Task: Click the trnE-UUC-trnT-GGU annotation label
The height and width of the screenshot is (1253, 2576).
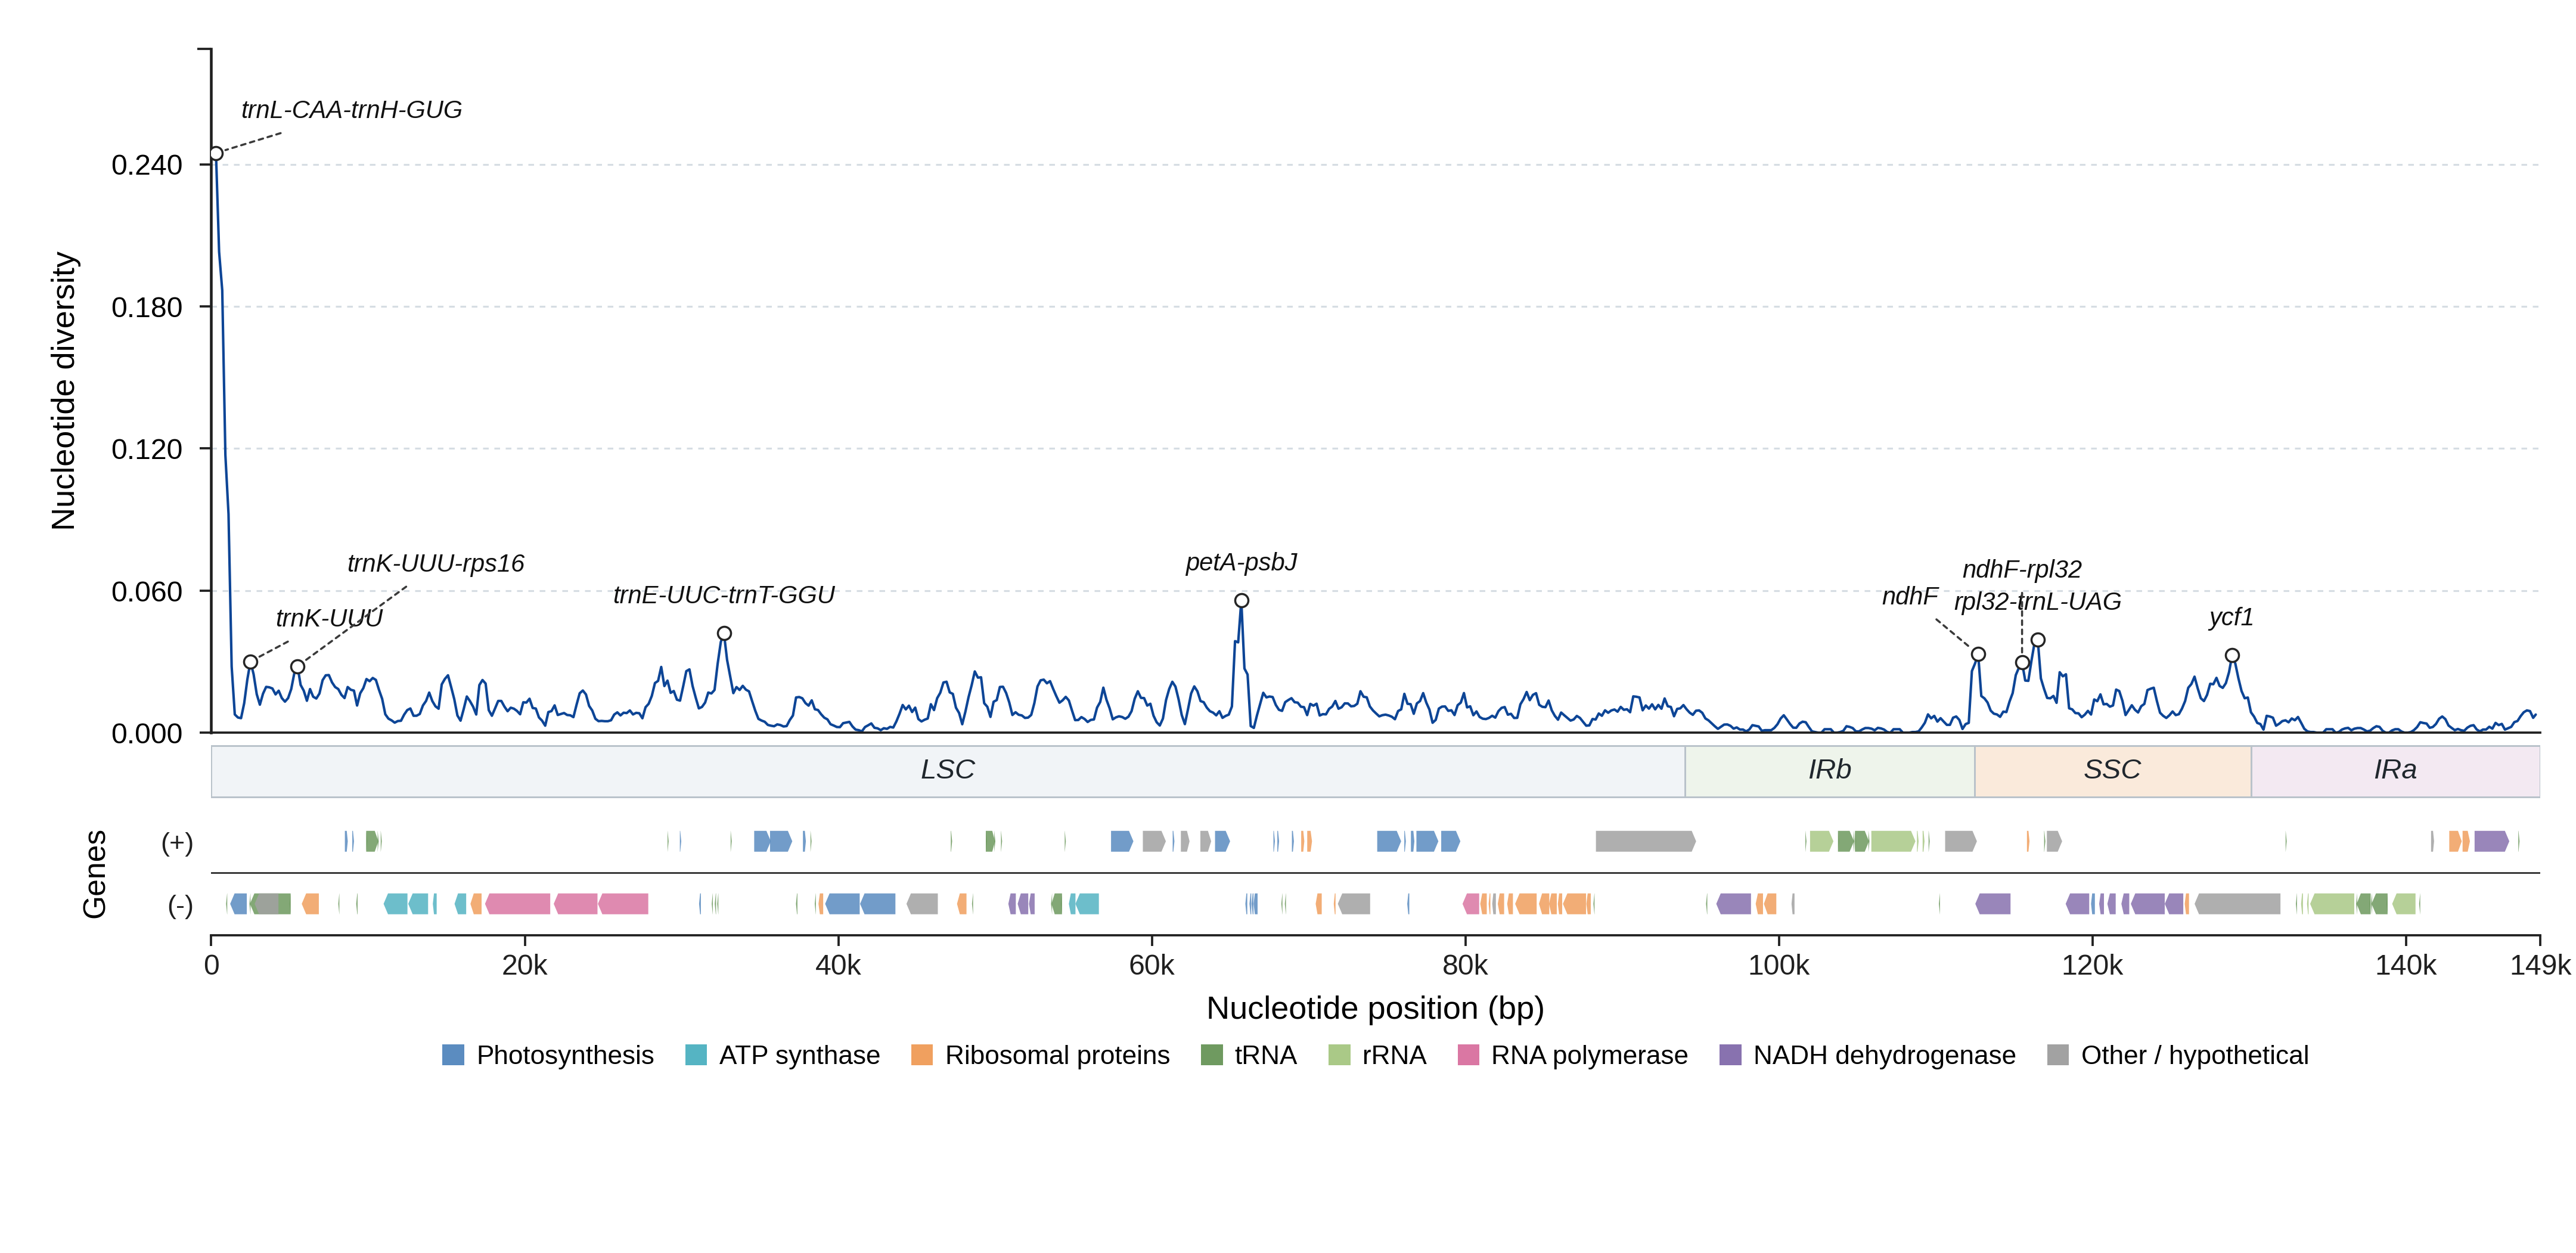Action: click(x=724, y=595)
